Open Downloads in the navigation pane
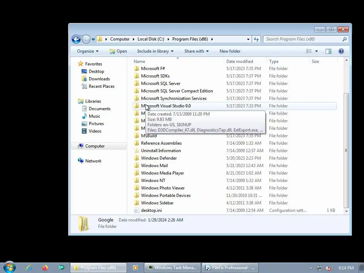The height and width of the screenshot is (273, 364). [x=99, y=79]
